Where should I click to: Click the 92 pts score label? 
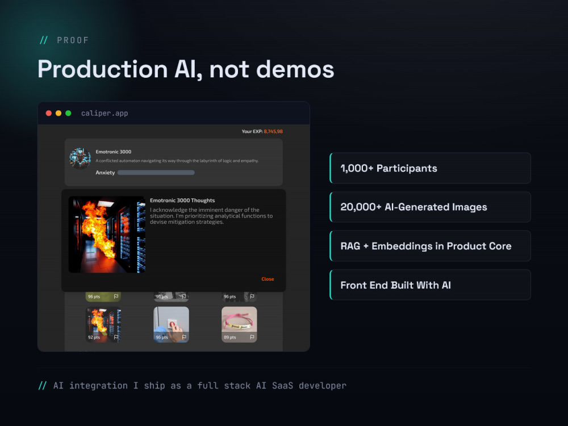(x=94, y=337)
